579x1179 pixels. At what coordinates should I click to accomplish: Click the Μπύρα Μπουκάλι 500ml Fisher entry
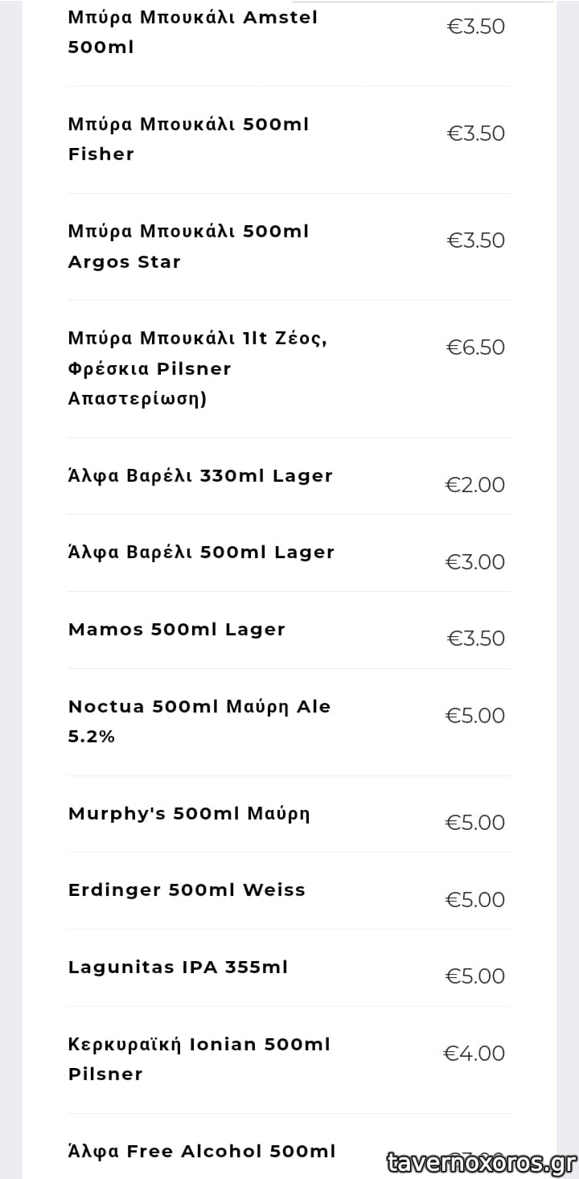coord(188,139)
